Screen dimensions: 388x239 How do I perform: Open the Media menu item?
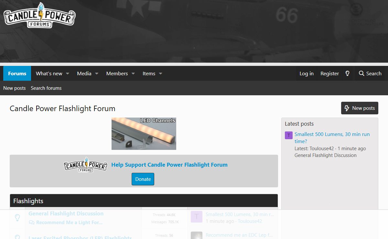pos(84,74)
